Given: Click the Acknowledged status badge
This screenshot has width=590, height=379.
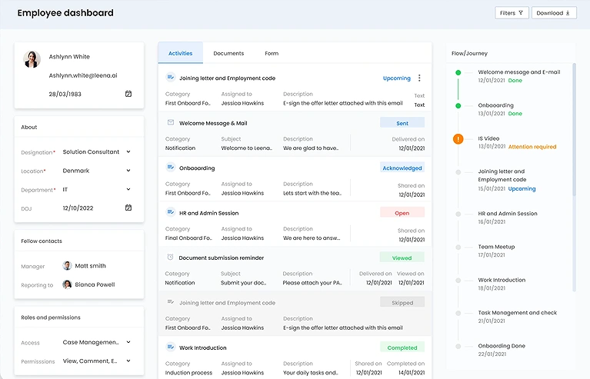Looking at the screenshot, I should (x=402, y=168).
